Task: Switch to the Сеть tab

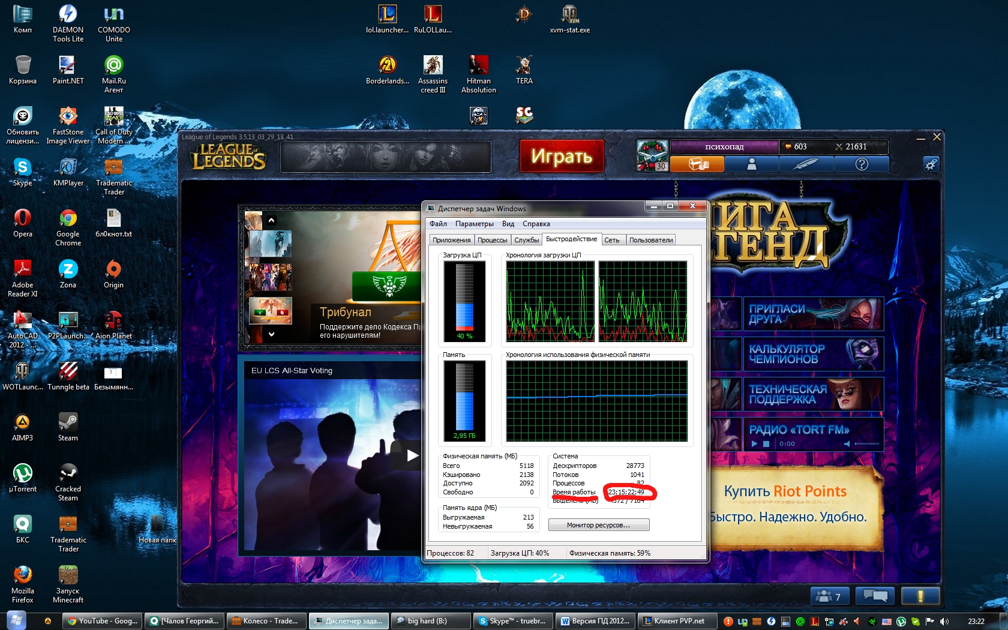Action: [613, 240]
